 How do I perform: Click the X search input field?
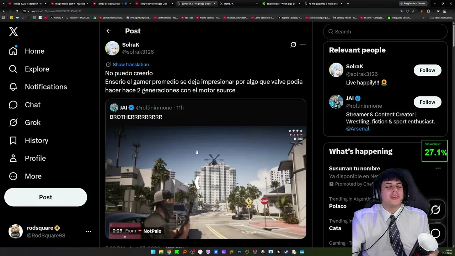coord(385,32)
